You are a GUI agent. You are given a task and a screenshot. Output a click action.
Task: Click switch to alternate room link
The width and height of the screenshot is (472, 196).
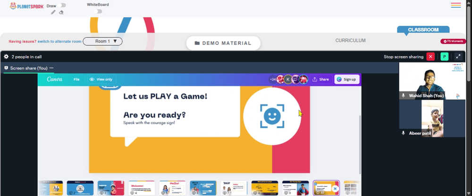point(59,41)
